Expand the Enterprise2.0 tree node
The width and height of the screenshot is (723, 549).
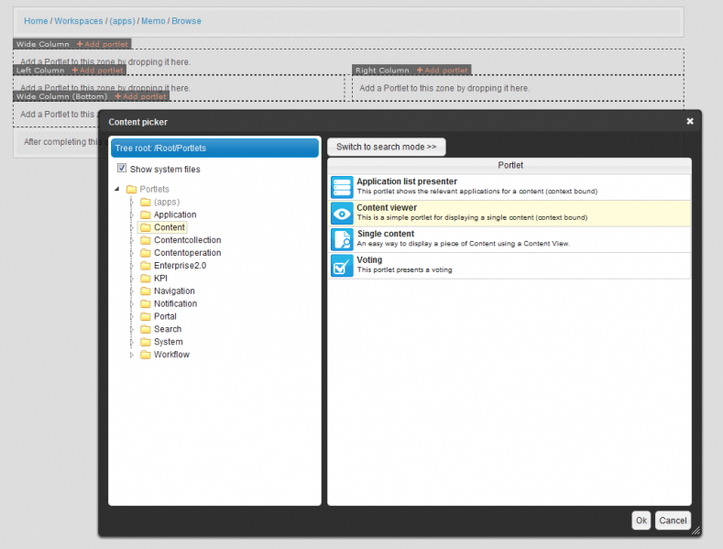[132, 265]
